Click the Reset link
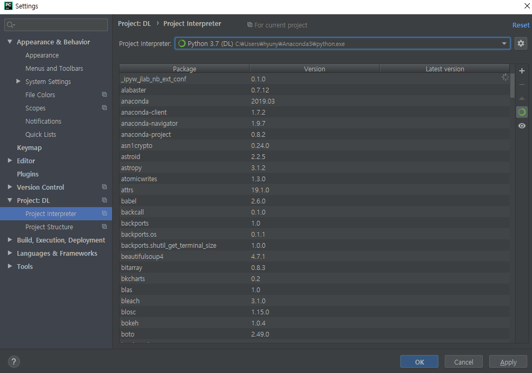 (x=521, y=25)
